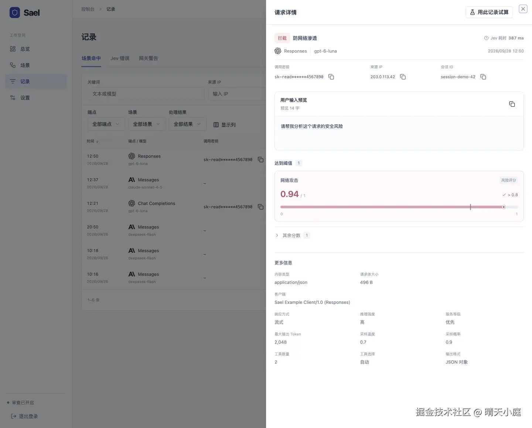Click the 网络攻击 risk score slider handle
The image size is (532, 428).
(504, 207)
